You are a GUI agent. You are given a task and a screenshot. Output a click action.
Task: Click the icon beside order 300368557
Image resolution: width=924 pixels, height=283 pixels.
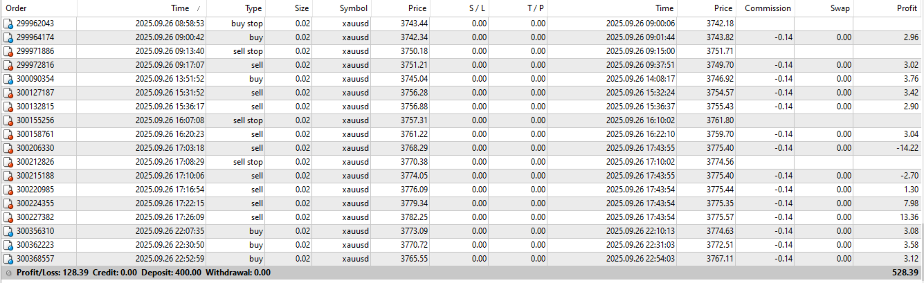[8, 259]
